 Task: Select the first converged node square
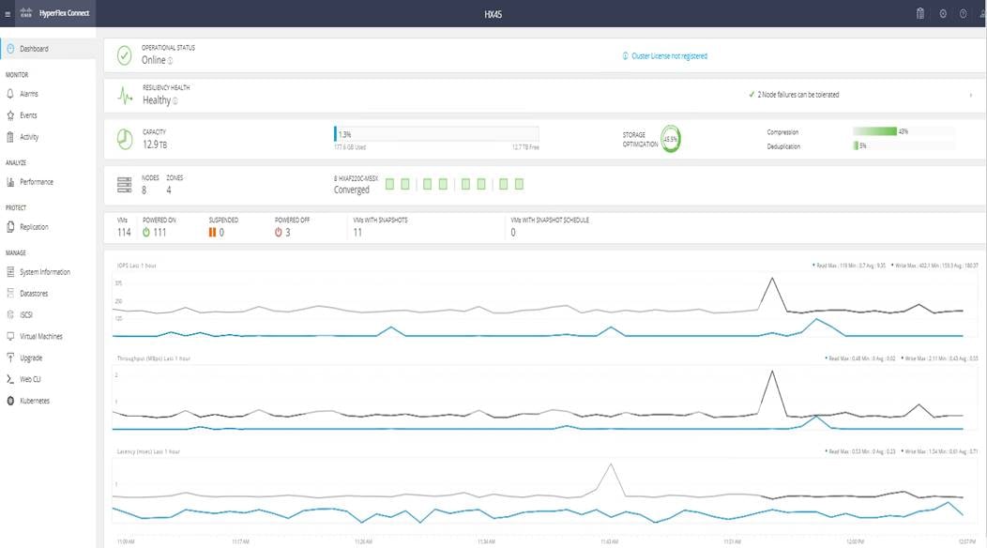pyautogui.click(x=389, y=184)
